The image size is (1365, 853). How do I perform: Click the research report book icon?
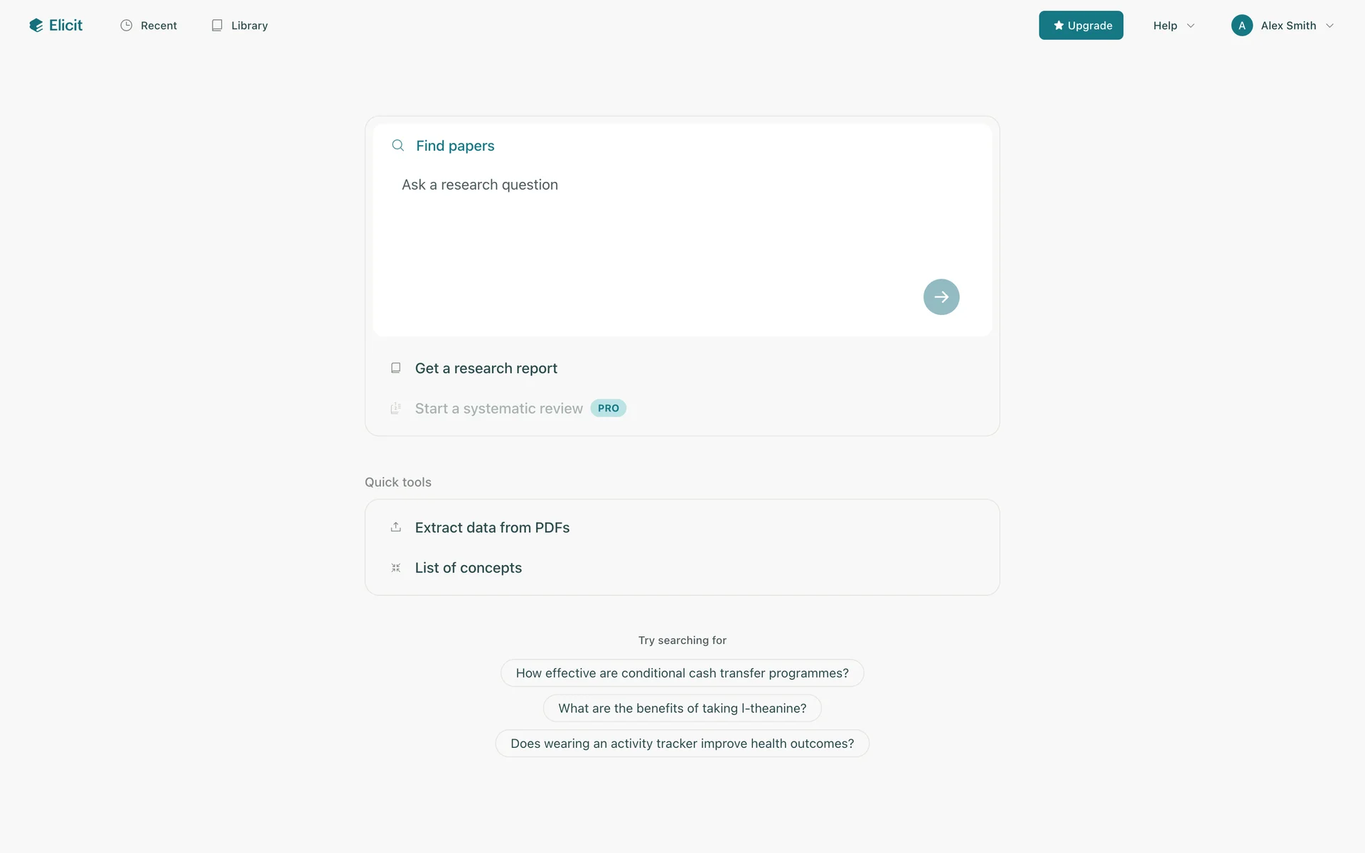click(x=396, y=368)
